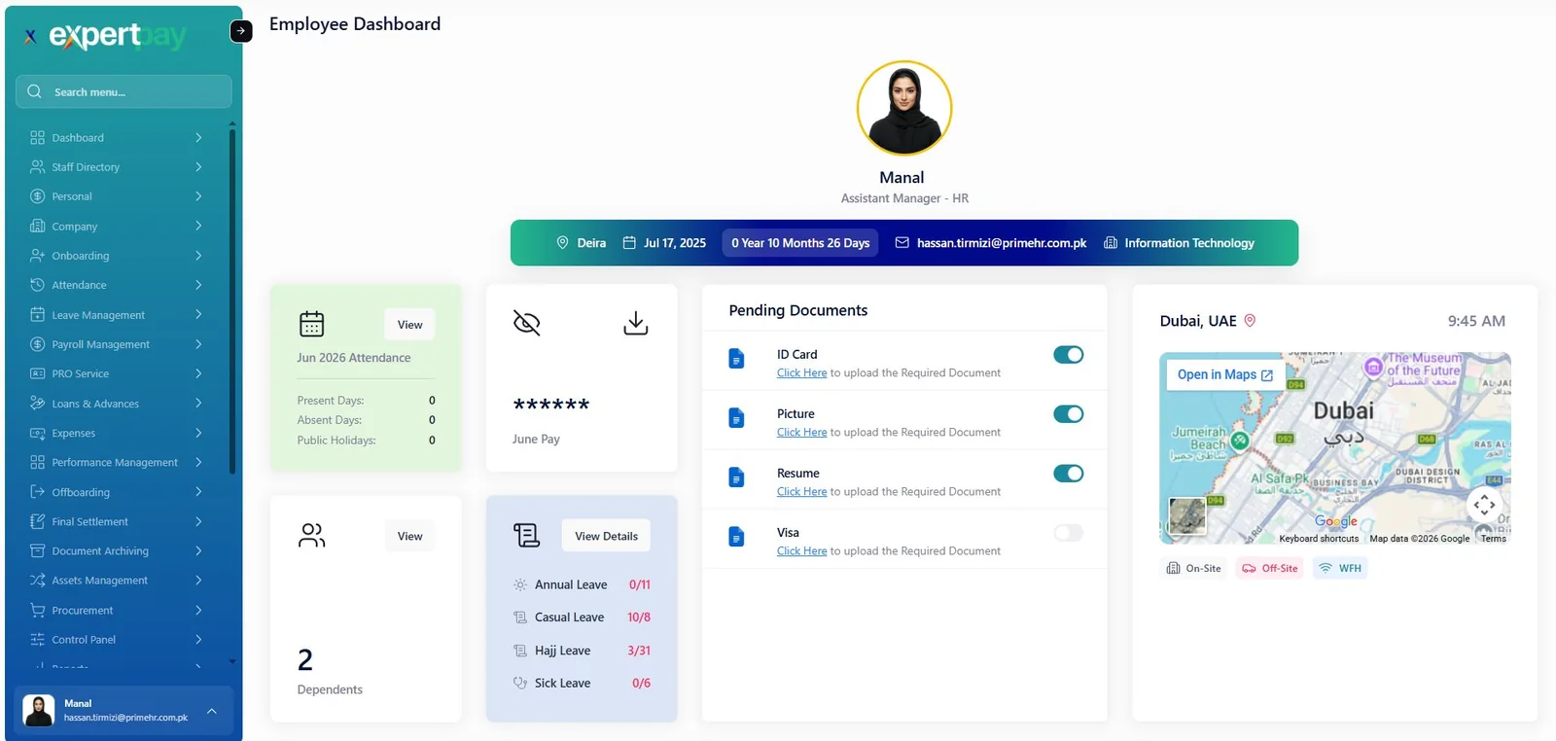Click the Final Settlement document icon

coord(37,521)
